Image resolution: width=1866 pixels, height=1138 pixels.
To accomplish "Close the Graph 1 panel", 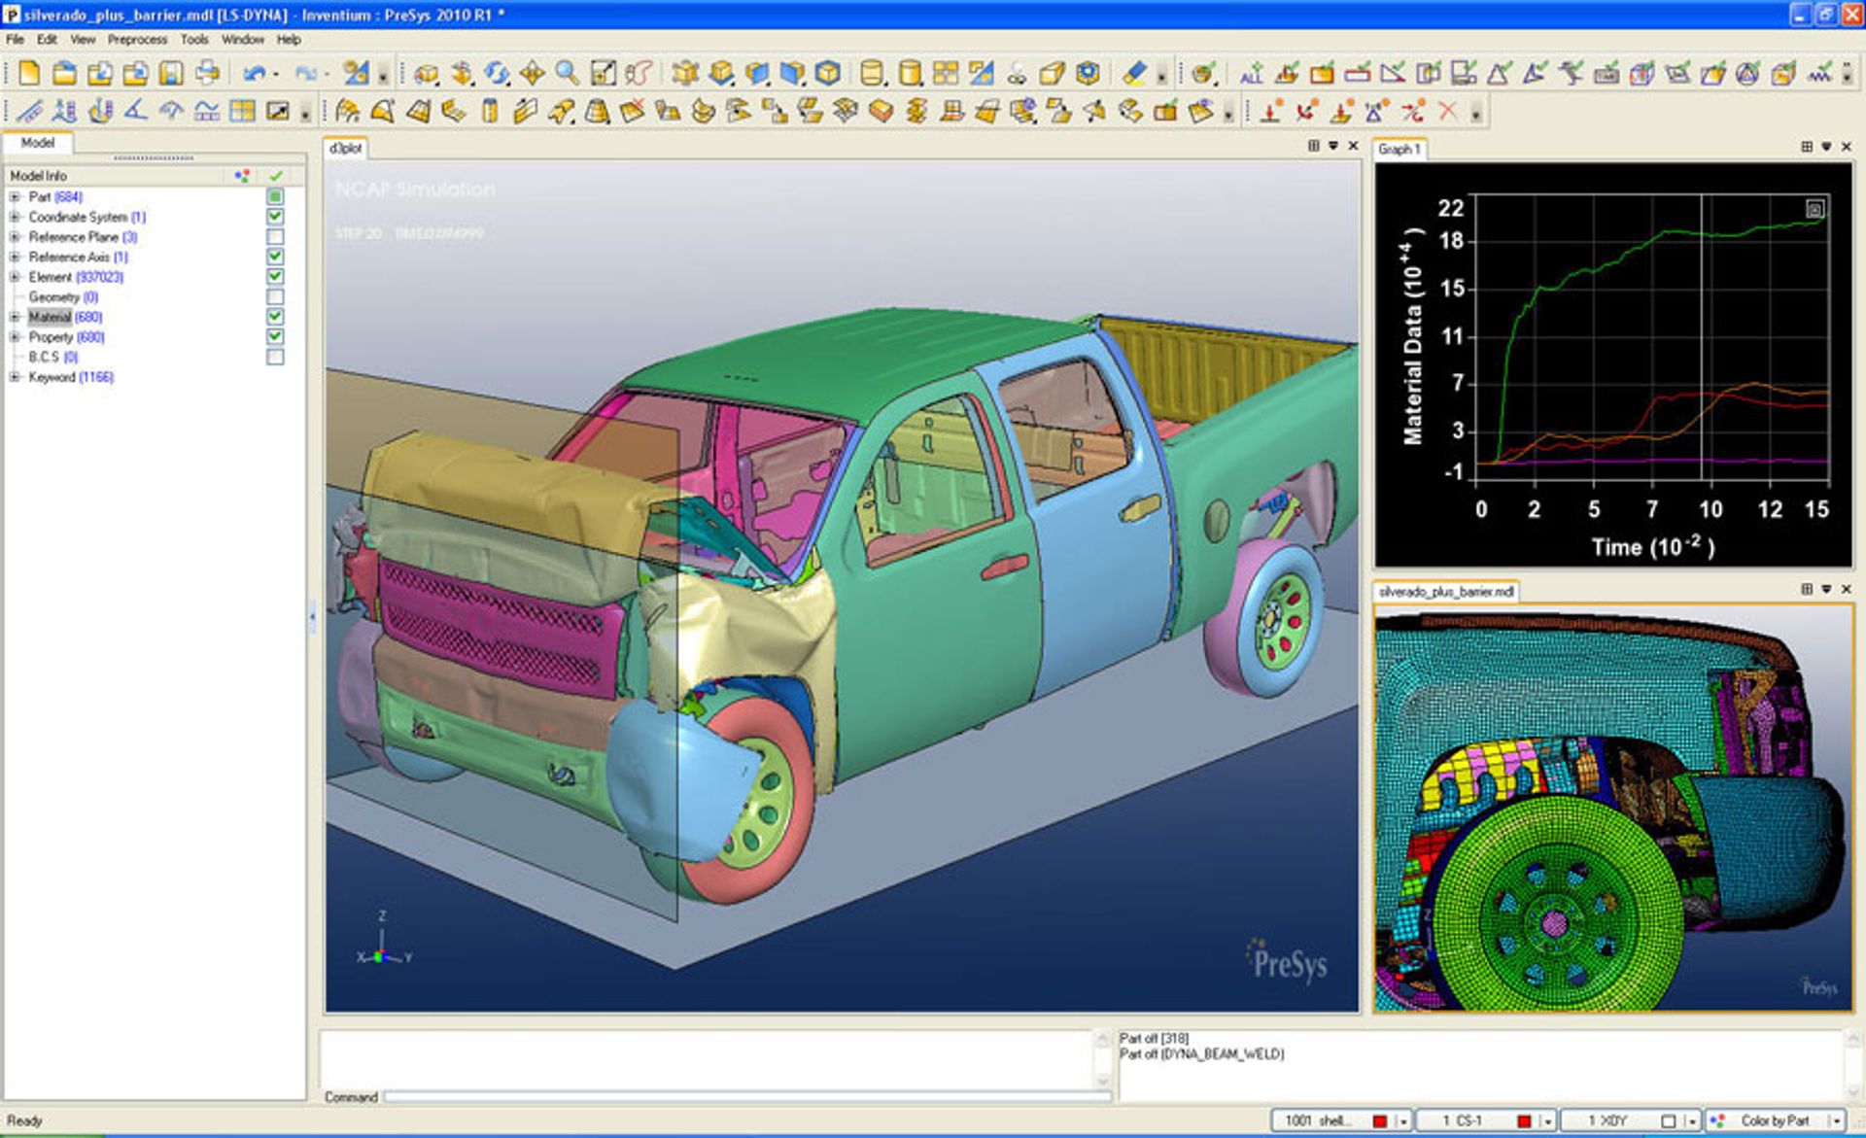I will click(x=1847, y=147).
